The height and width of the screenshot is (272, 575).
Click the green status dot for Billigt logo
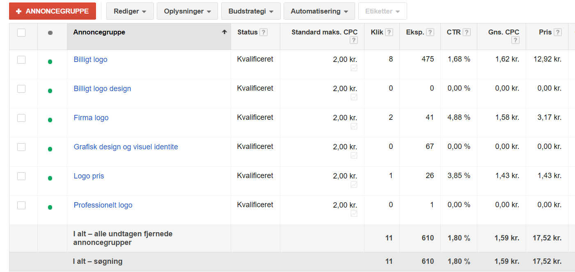[x=50, y=62]
